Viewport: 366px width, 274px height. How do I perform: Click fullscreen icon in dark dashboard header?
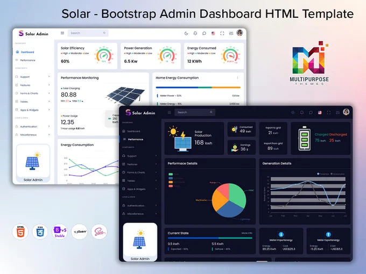tap(329, 112)
